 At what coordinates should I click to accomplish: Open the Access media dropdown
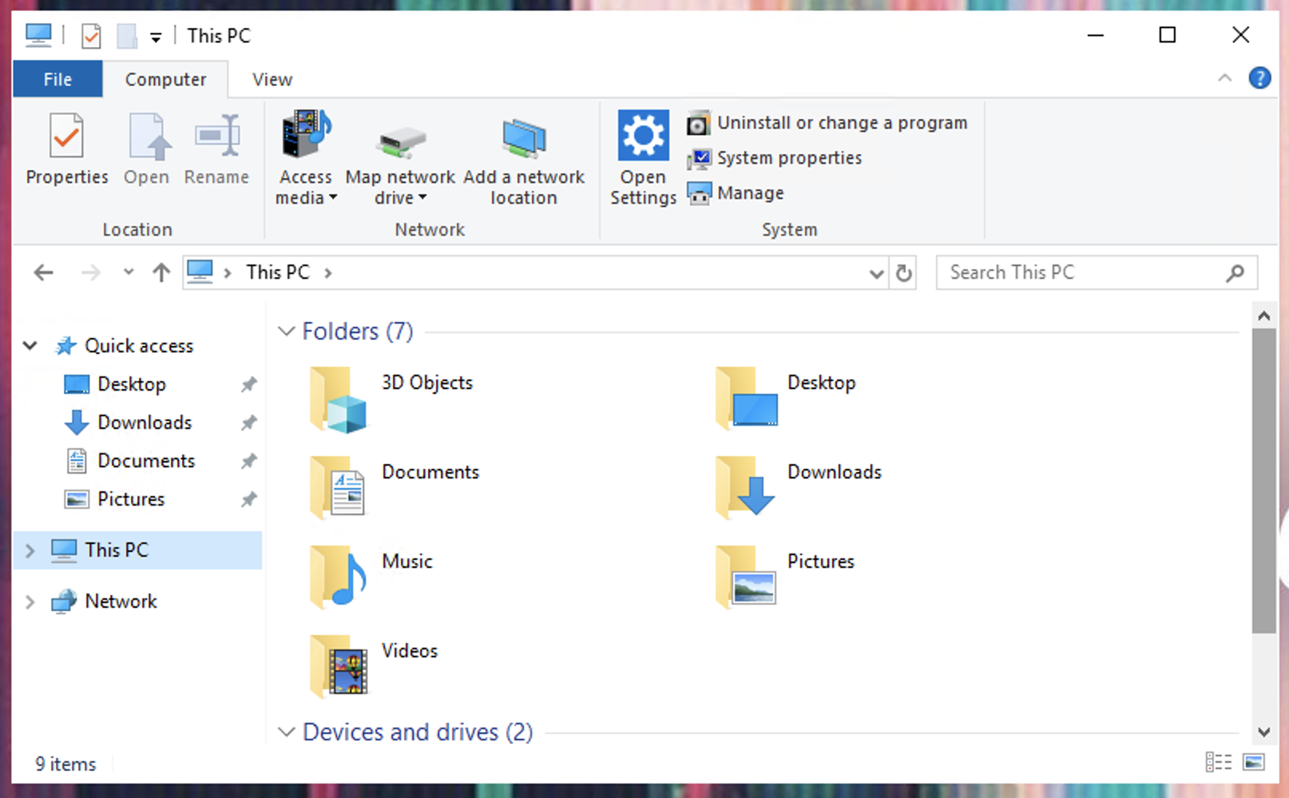(306, 158)
